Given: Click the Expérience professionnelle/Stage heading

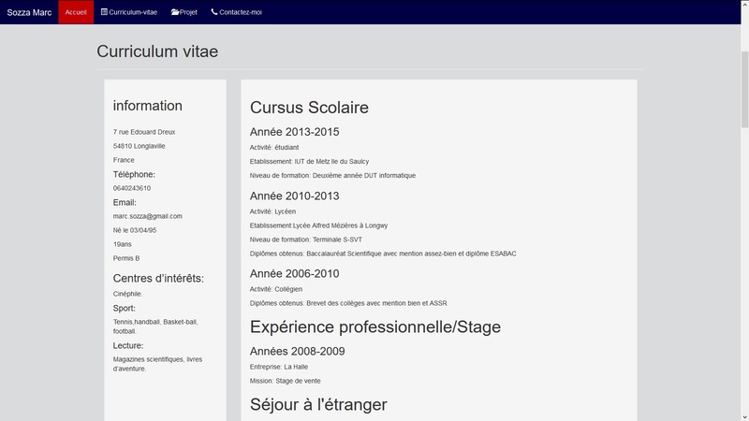Looking at the screenshot, I should (374, 327).
